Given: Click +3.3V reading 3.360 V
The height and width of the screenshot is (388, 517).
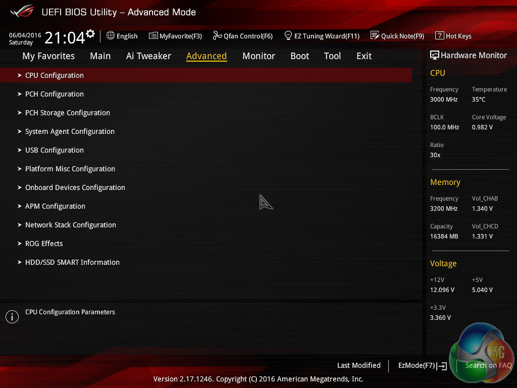Looking at the screenshot, I should pos(440,318).
